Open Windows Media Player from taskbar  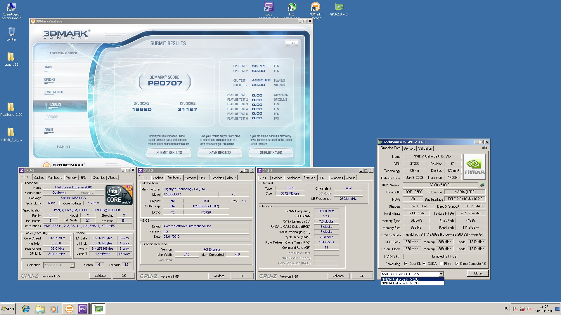click(54, 309)
